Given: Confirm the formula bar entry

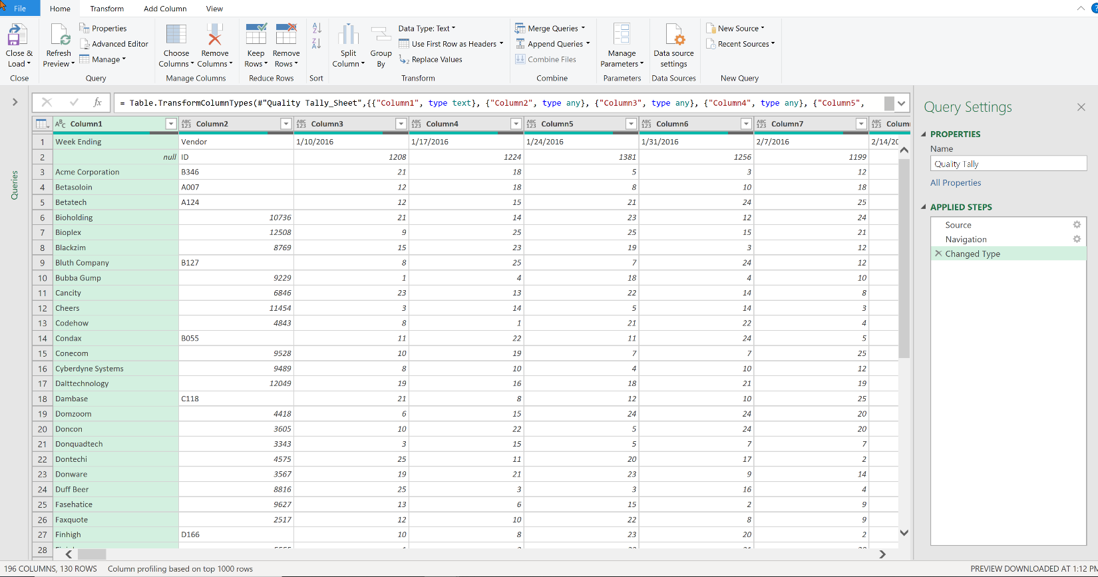Looking at the screenshot, I should 74,102.
